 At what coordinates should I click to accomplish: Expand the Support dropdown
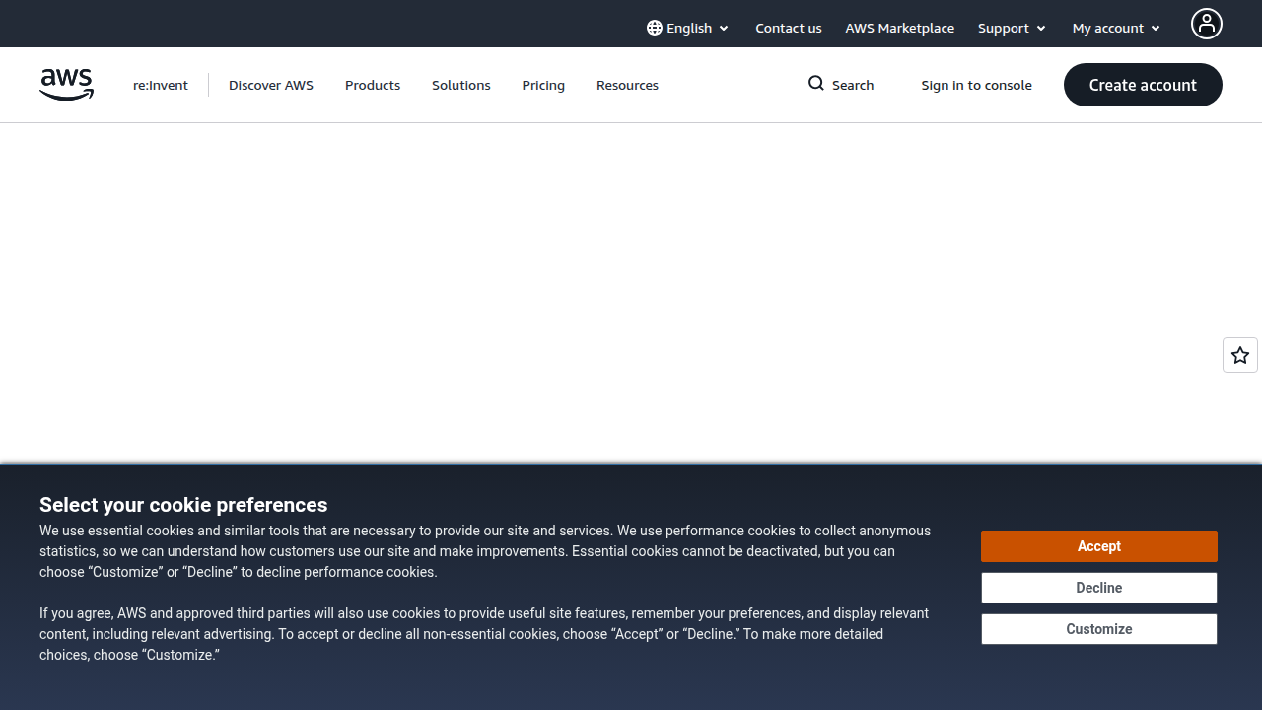[1012, 28]
